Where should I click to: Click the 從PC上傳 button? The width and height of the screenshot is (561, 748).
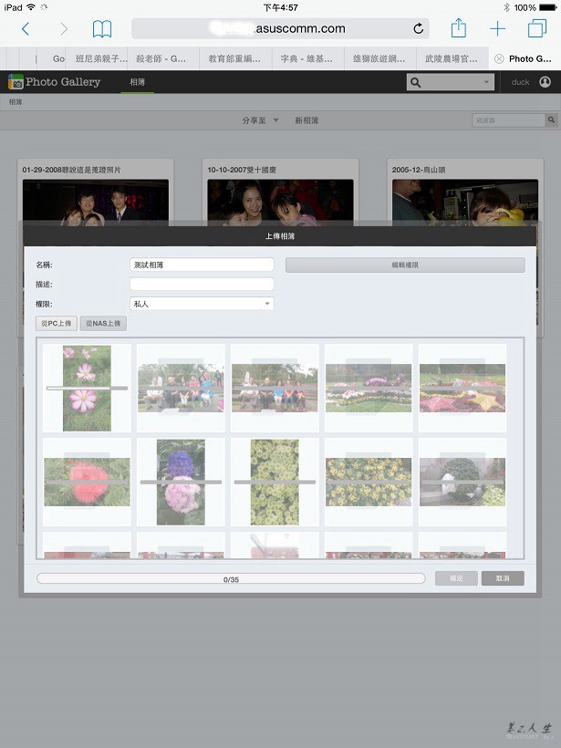(57, 324)
